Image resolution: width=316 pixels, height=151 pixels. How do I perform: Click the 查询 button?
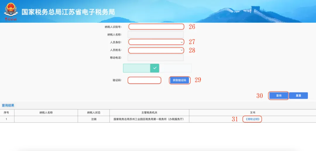click(x=279, y=96)
